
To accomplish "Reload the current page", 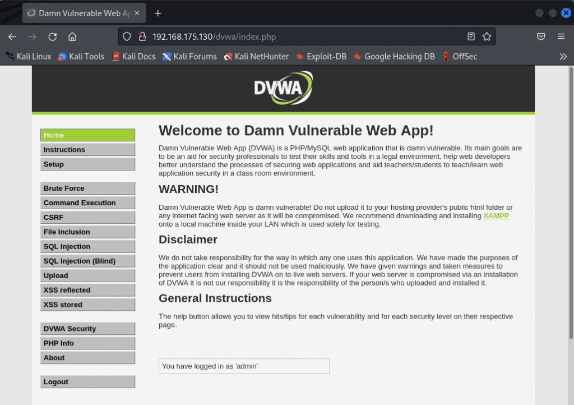I will click(x=52, y=36).
